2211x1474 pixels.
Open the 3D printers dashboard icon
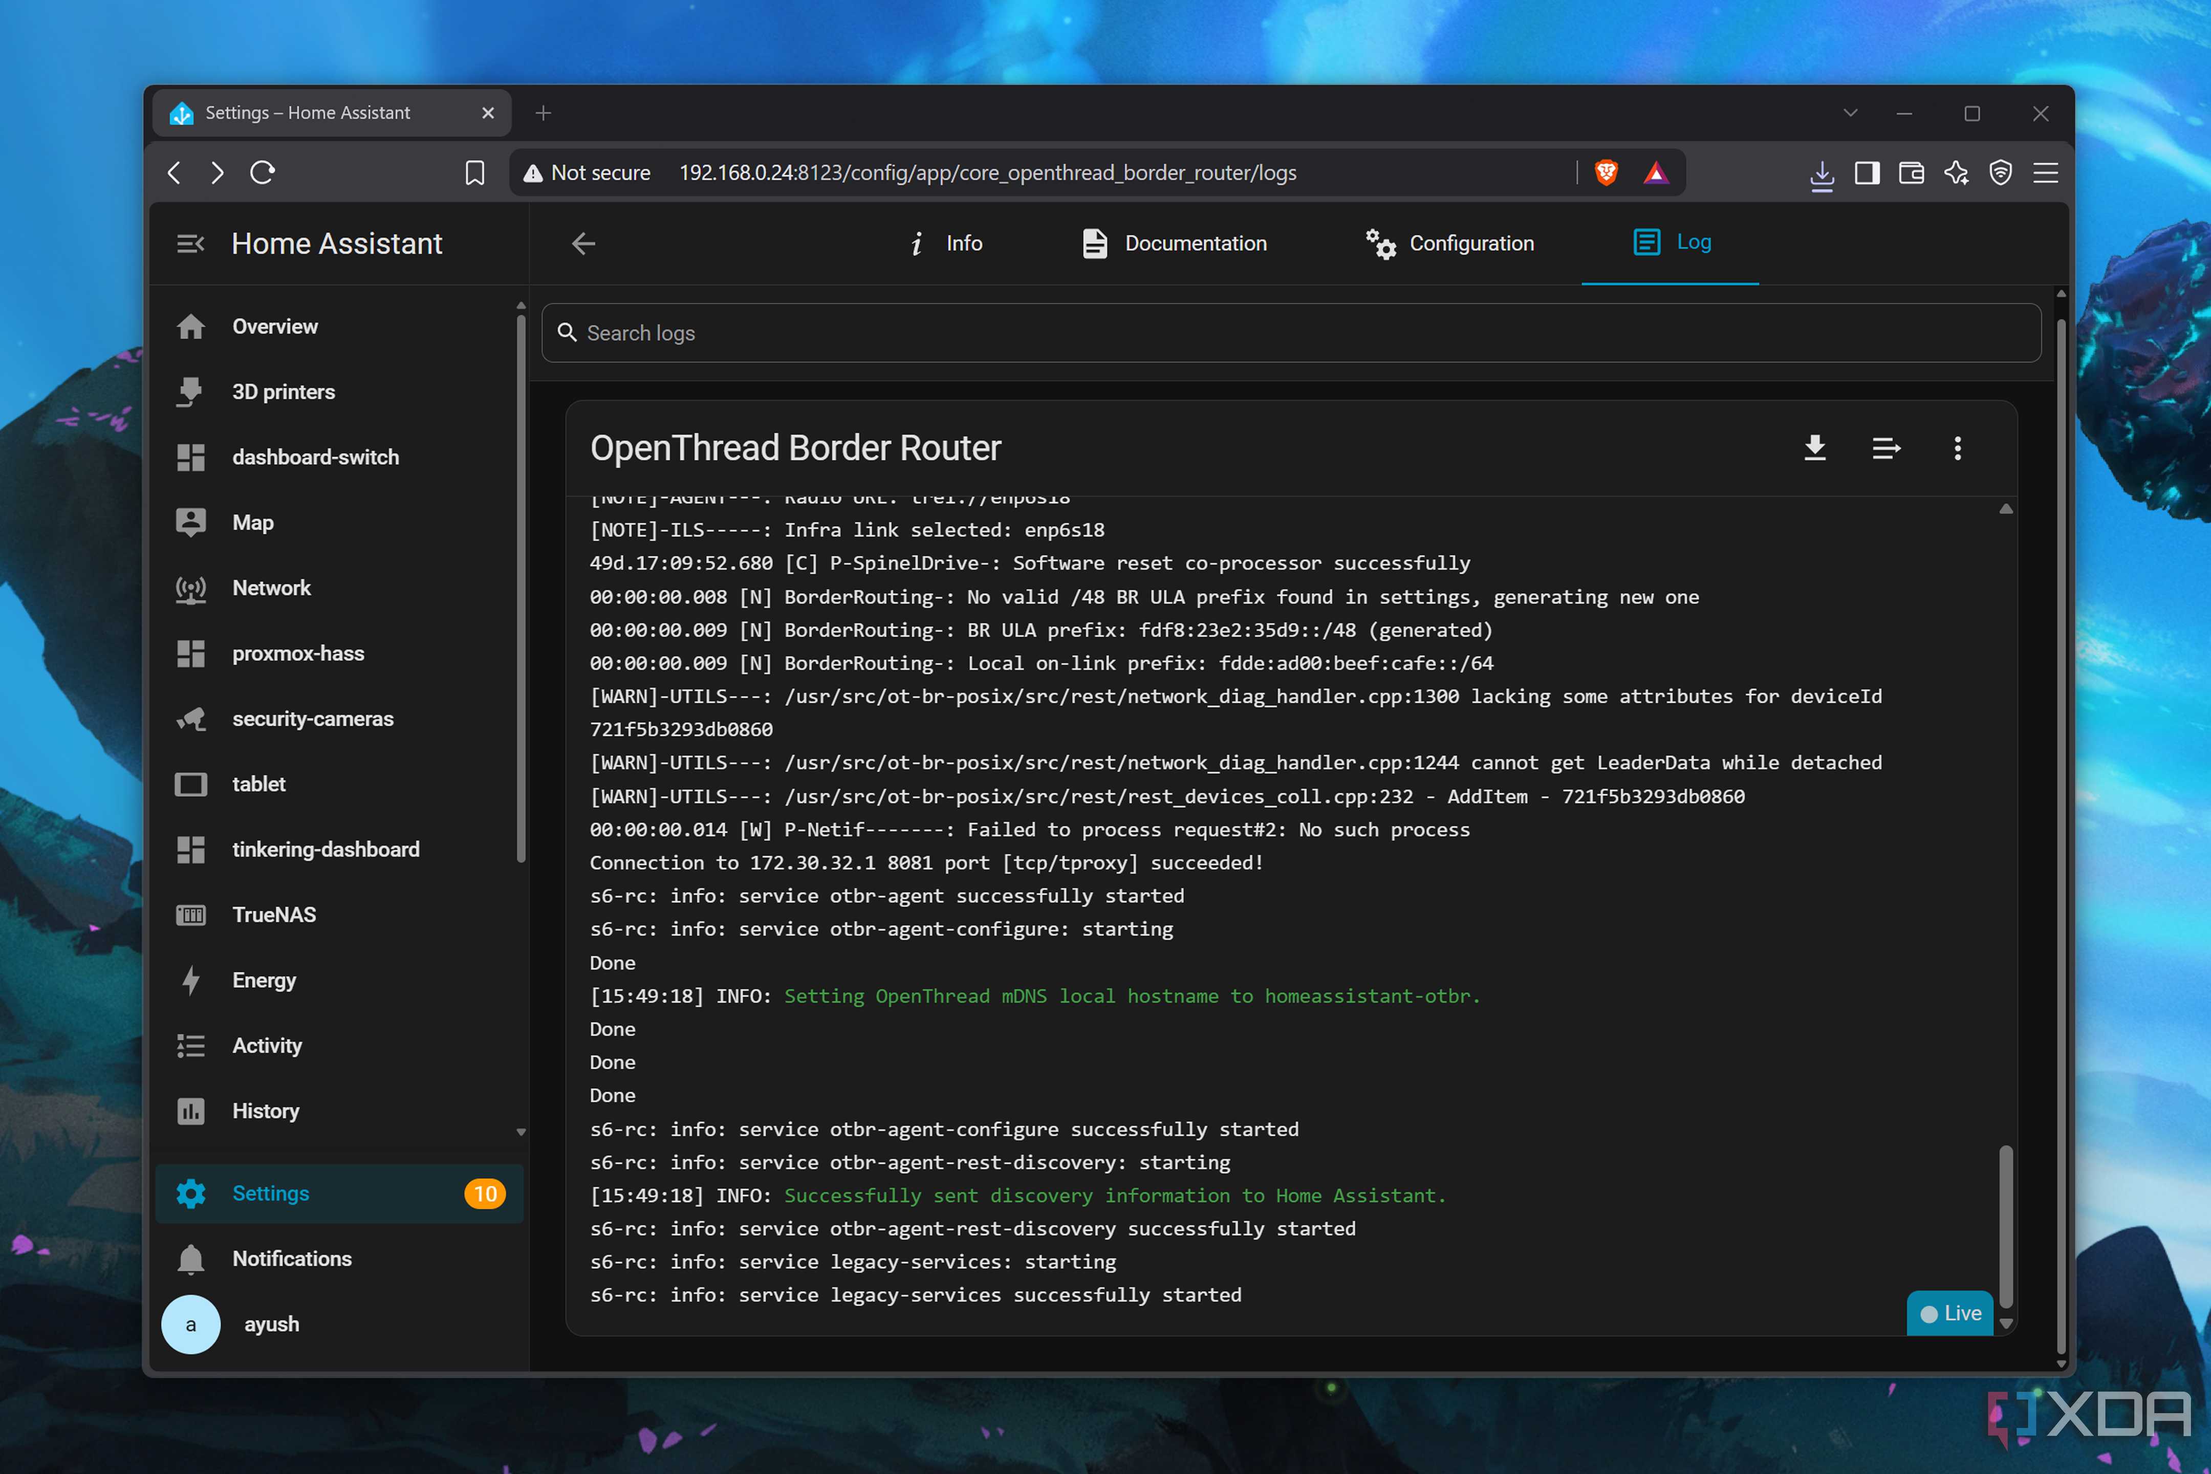coord(191,392)
